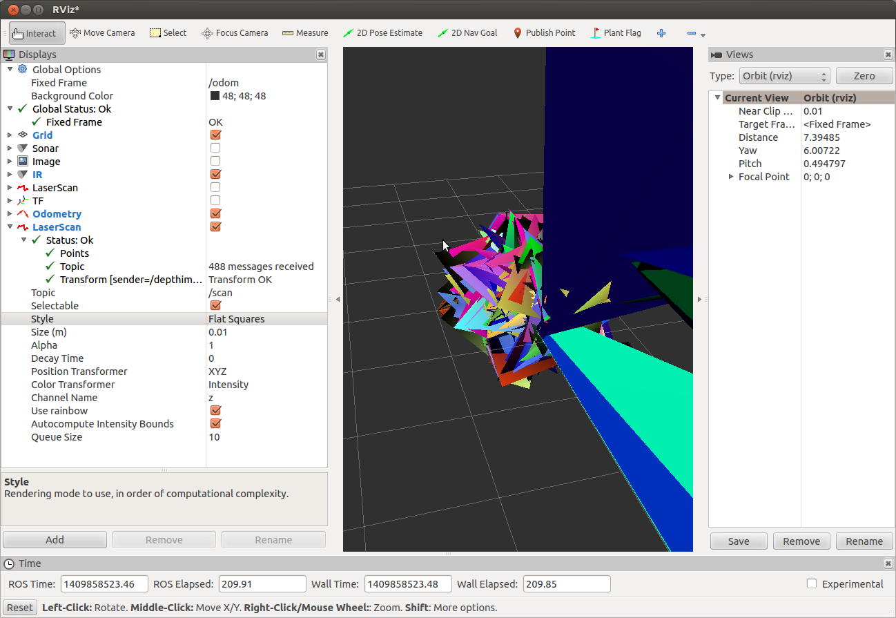Select the Style property row
This screenshot has height=618, width=896.
pos(164,319)
